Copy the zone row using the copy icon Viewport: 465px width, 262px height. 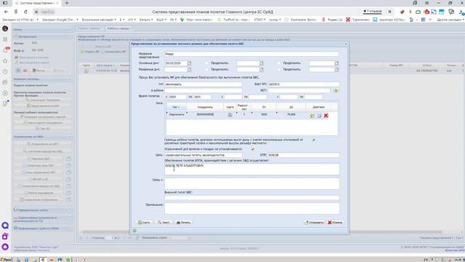coord(319,116)
